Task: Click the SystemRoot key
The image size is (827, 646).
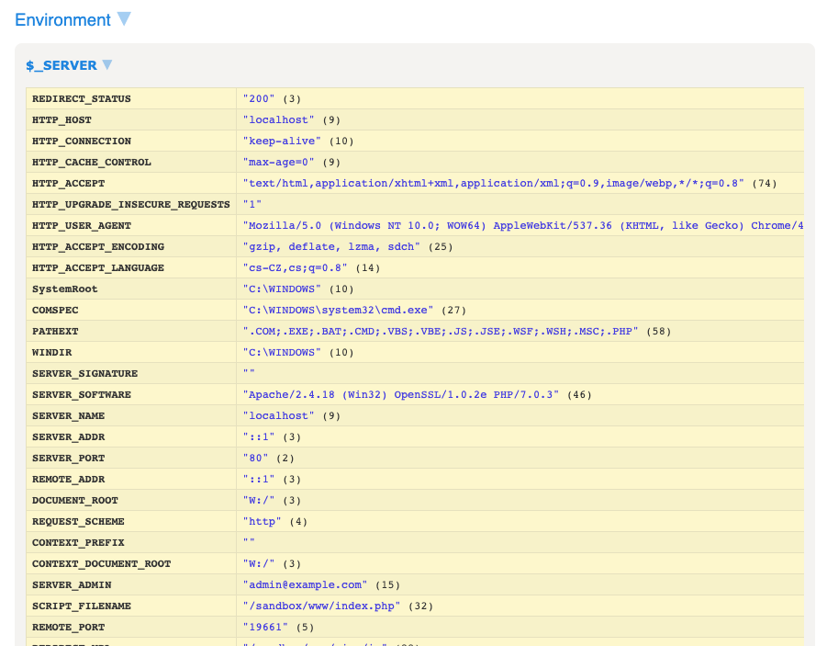Action: (65, 289)
